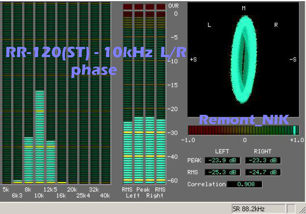The height and width of the screenshot is (214, 306).
Task: Click the SR 88.2kHz status bar panel
Action: click(258, 209)
